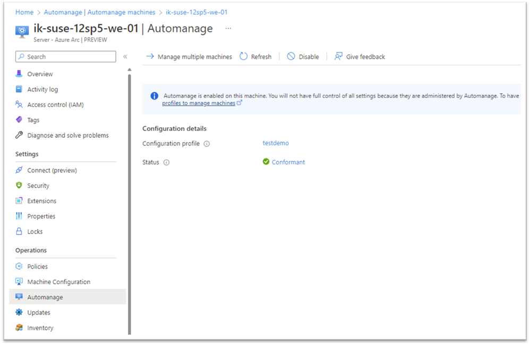Click the external link icon after profiles link
The image size is (530, 345).
pos(240,102)
